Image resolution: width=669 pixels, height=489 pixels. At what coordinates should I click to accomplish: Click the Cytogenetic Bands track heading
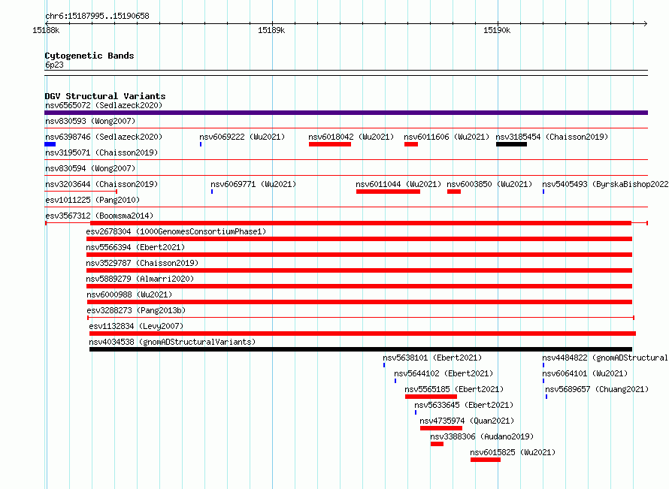tap(89, 56)
